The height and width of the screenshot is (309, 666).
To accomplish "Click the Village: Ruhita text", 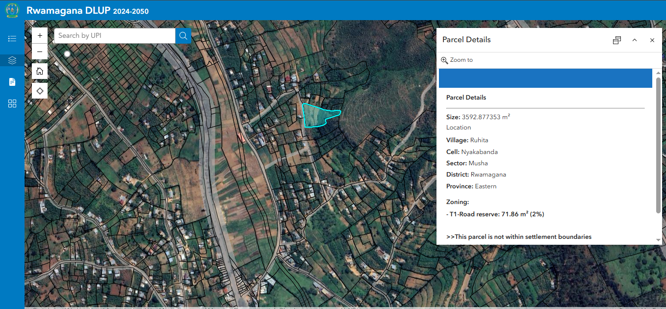I will (x=467, y=140).
